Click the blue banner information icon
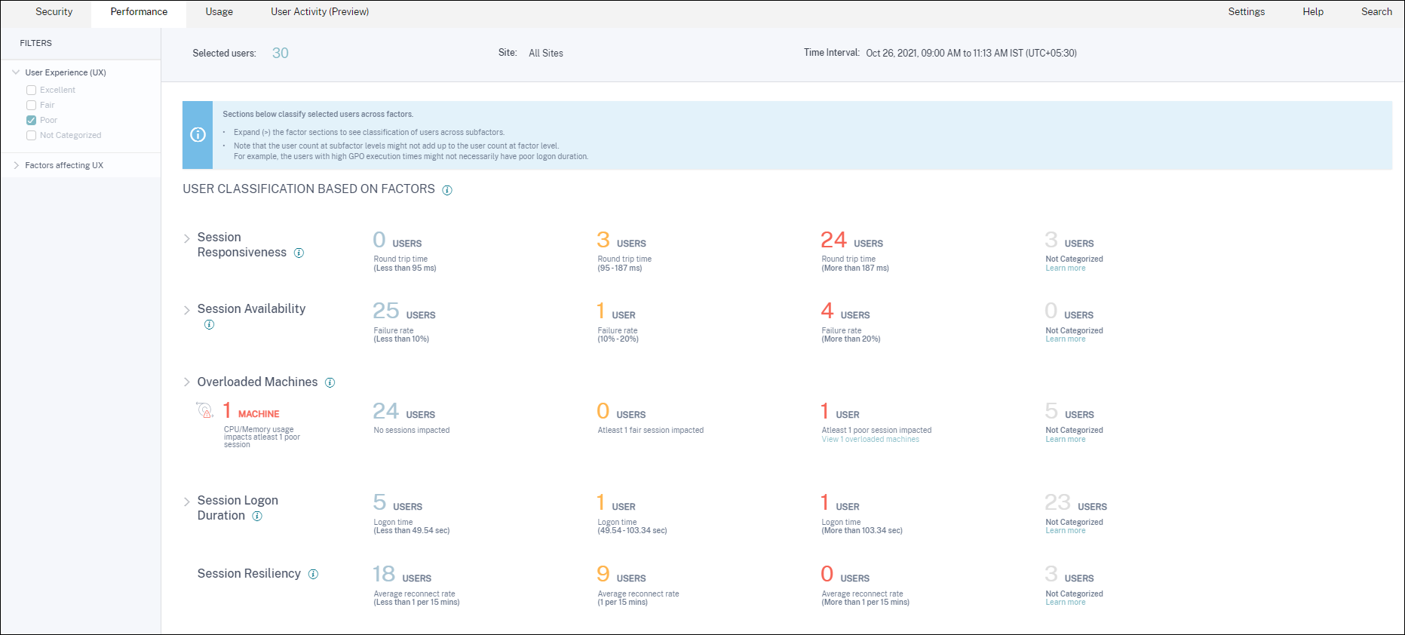 pos(198,135)
